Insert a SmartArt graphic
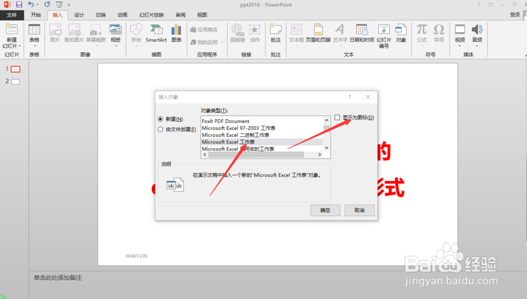Viewport: 527px width, 299px height. (157, 33)
